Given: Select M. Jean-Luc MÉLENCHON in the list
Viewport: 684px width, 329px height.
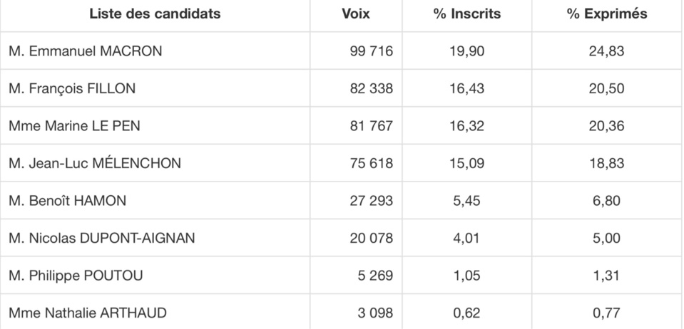Looking at the screenshot, I should (95, 164).
